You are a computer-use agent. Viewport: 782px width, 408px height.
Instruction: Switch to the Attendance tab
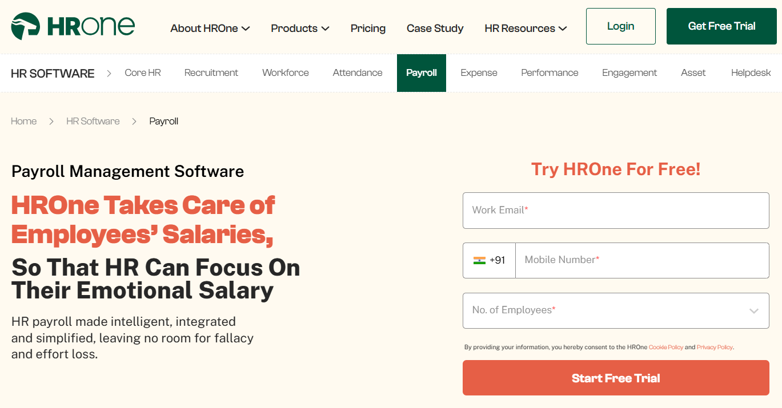357,72
